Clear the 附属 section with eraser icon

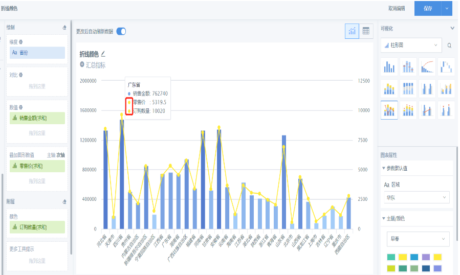tap(64, 202)
